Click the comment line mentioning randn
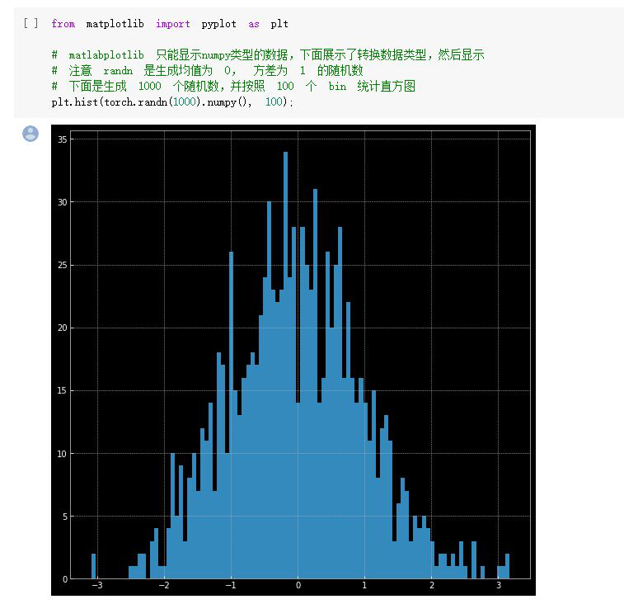Image resolution: width=624 pixels, height=604 pixels. [207, 70]
